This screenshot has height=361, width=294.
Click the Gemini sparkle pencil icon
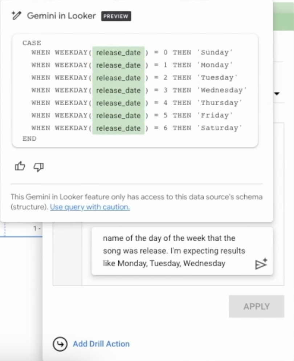[17, 16]
